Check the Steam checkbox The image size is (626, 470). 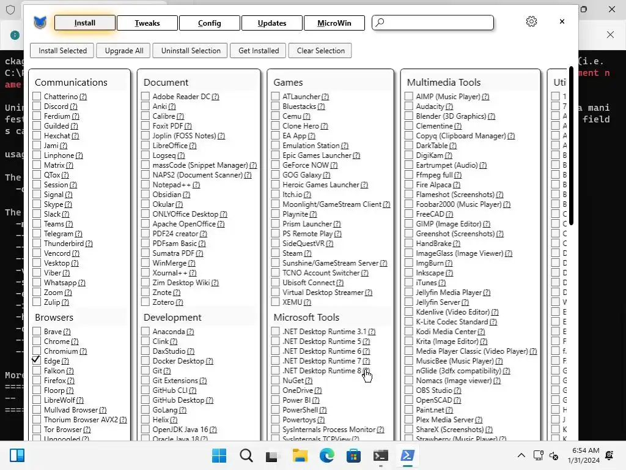point(275,253)
